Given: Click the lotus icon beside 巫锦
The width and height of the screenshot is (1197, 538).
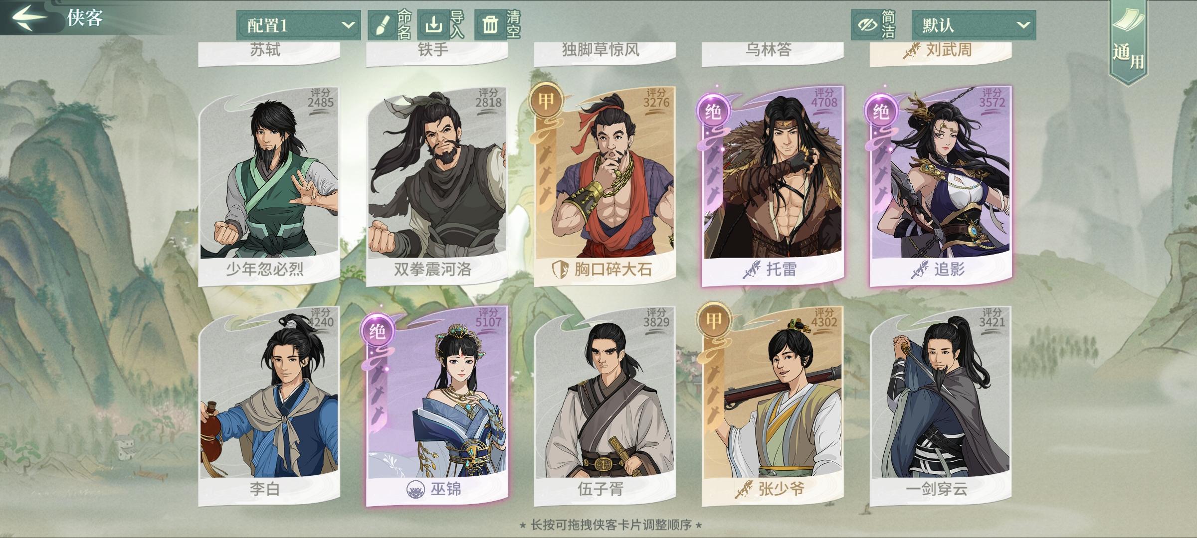Looking at the screenshot, I should pos(415,489).
